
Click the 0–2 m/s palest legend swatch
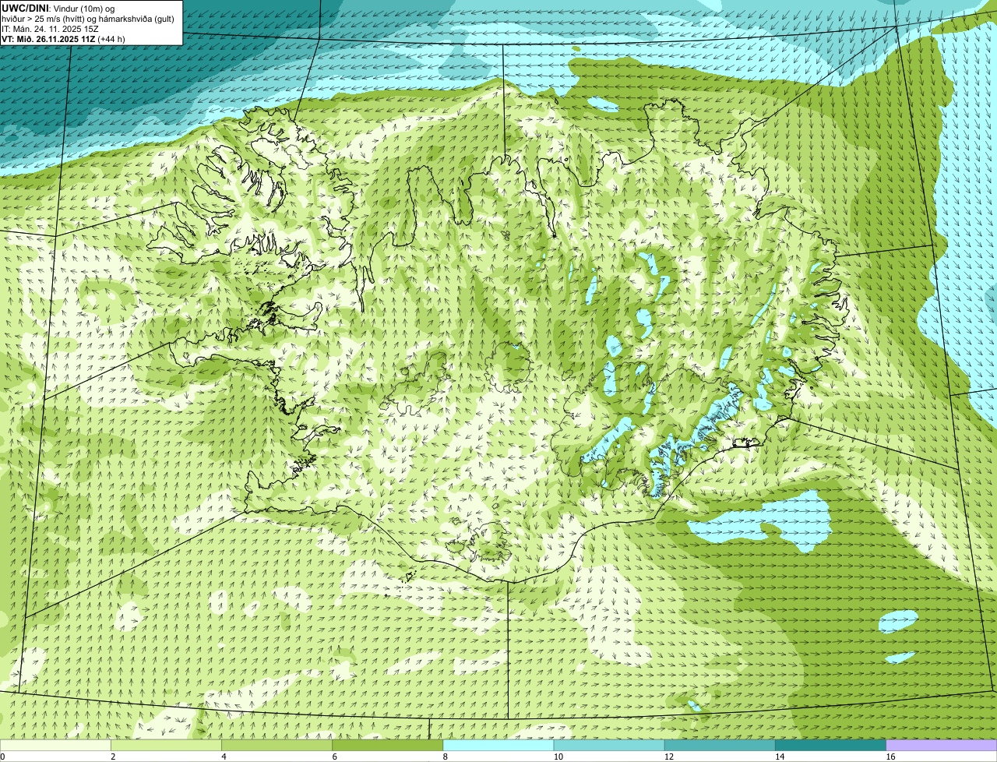[x=55, y=745]
